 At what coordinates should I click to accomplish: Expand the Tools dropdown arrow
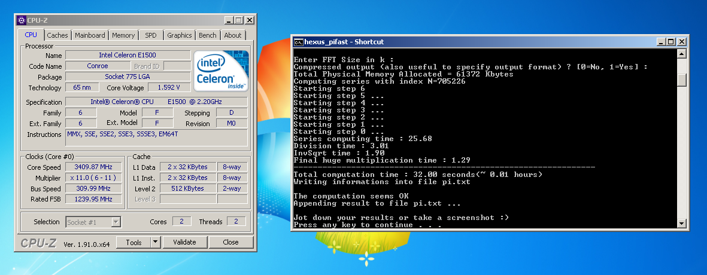156,242
